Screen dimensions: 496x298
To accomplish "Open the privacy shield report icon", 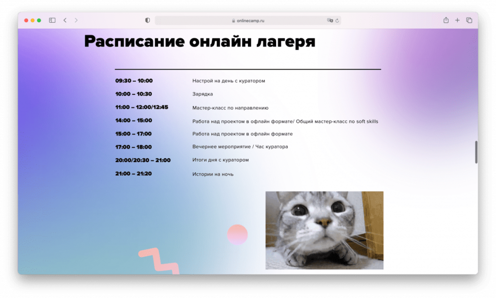I will pos(147,20).
